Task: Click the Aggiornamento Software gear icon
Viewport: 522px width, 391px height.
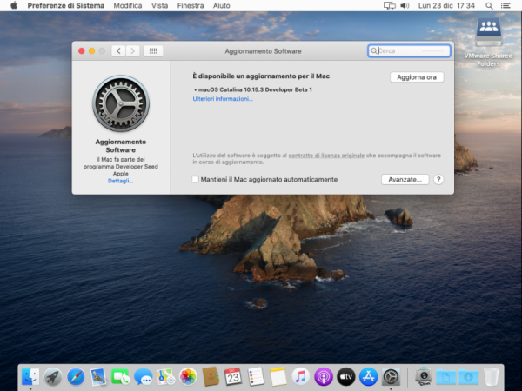Action: 121,103
